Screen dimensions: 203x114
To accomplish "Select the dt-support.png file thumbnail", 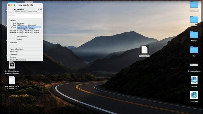I will (x=194, y=65).
